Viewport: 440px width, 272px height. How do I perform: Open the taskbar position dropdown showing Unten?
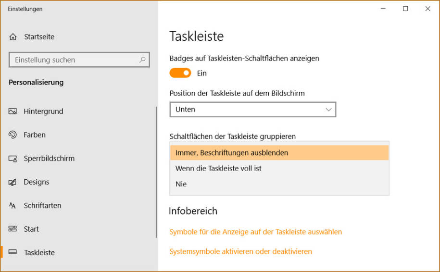[252, 110]
